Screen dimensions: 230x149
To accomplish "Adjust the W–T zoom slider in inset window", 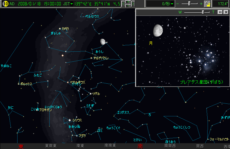I will pyautogui.click(x=203, y=12).
